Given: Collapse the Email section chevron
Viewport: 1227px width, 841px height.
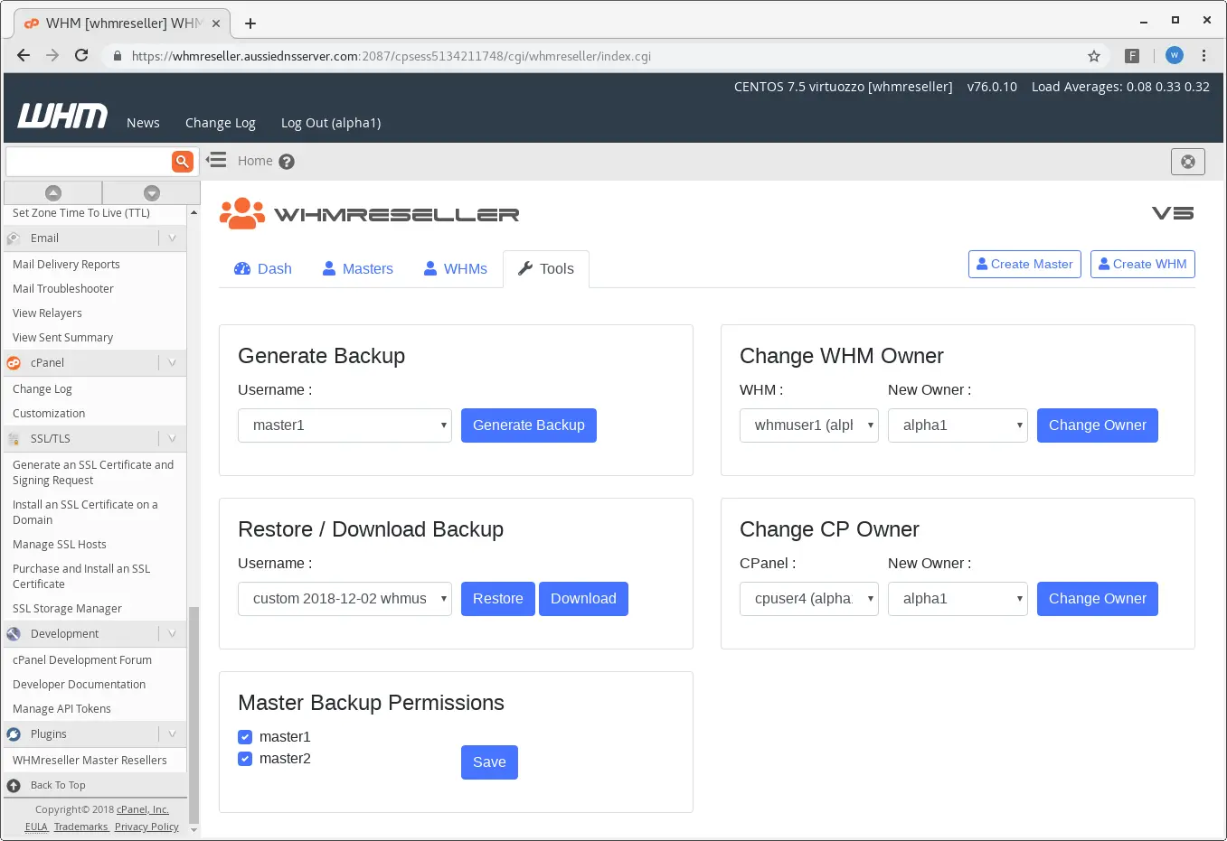Looking at the screenshot, I should click(x=172, y=238).
